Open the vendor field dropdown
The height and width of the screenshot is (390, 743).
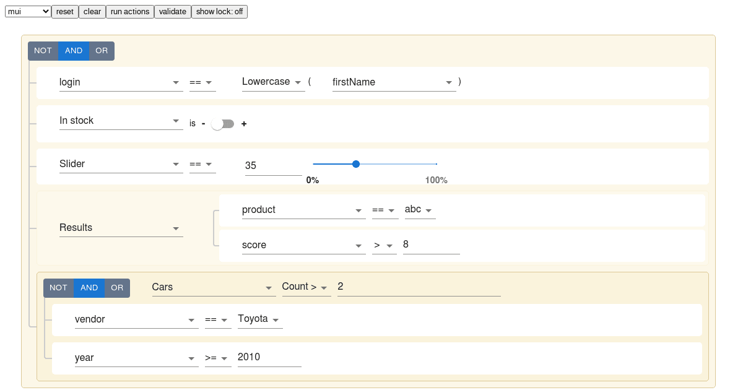point(136,319)
